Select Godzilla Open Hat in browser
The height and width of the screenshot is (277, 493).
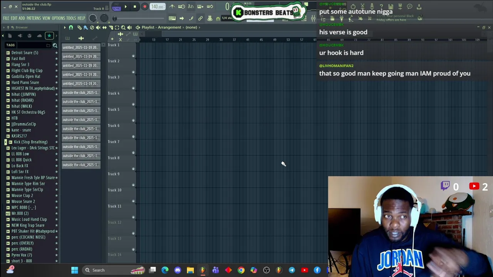point(25,77)
